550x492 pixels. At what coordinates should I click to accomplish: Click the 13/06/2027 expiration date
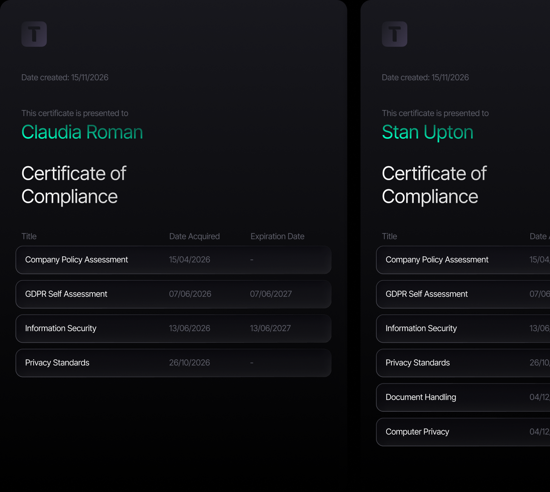tap(270, 328)
